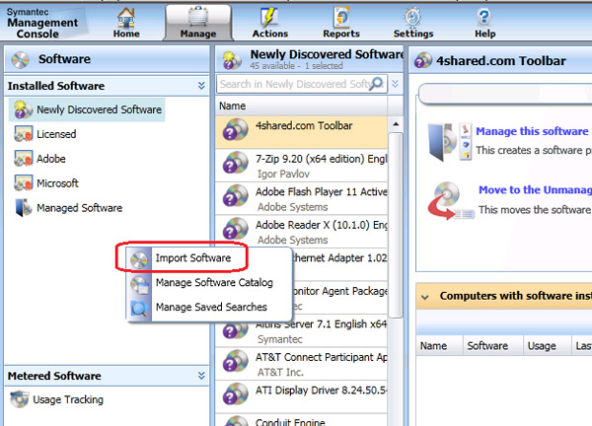Click the Microsoft item icon
The width and height of the screenshot is (592, 426).
23,183
